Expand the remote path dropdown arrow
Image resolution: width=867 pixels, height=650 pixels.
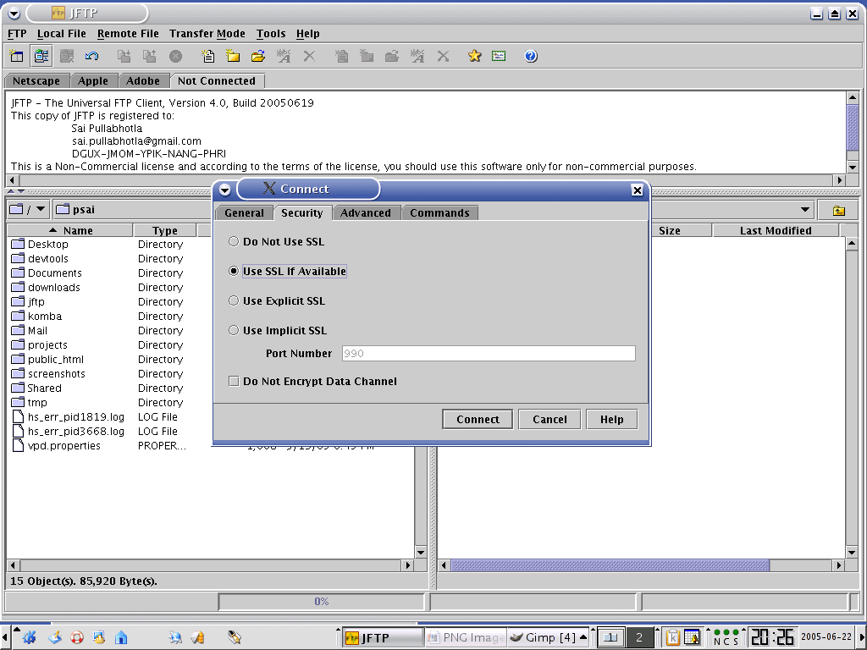805,210
